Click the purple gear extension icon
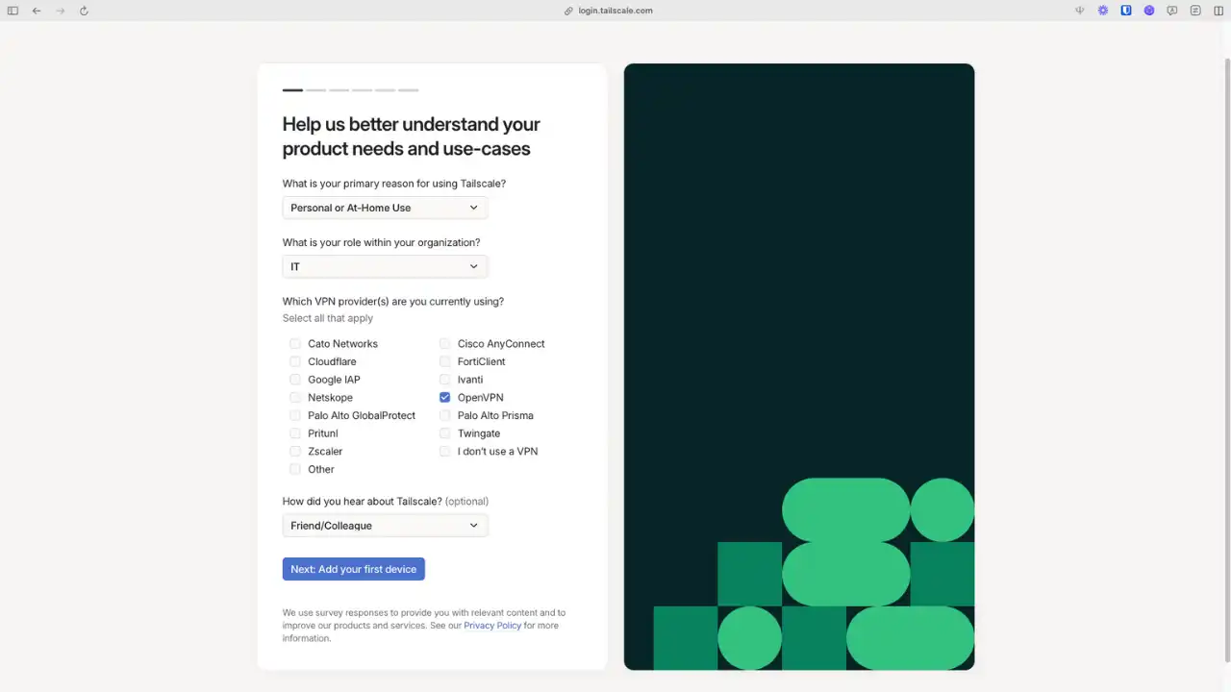1231x692 pixels. (x=1103, y=11)
